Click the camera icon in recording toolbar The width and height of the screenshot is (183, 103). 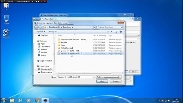[36, 1]
